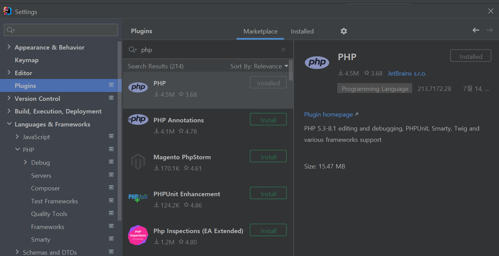Switch to the Marketplace tab

pos(260,31)
